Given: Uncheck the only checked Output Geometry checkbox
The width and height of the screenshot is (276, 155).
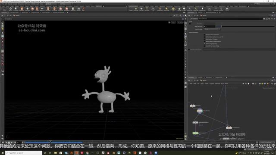Looking at the screenshot, I should click(x=204, y=44).
